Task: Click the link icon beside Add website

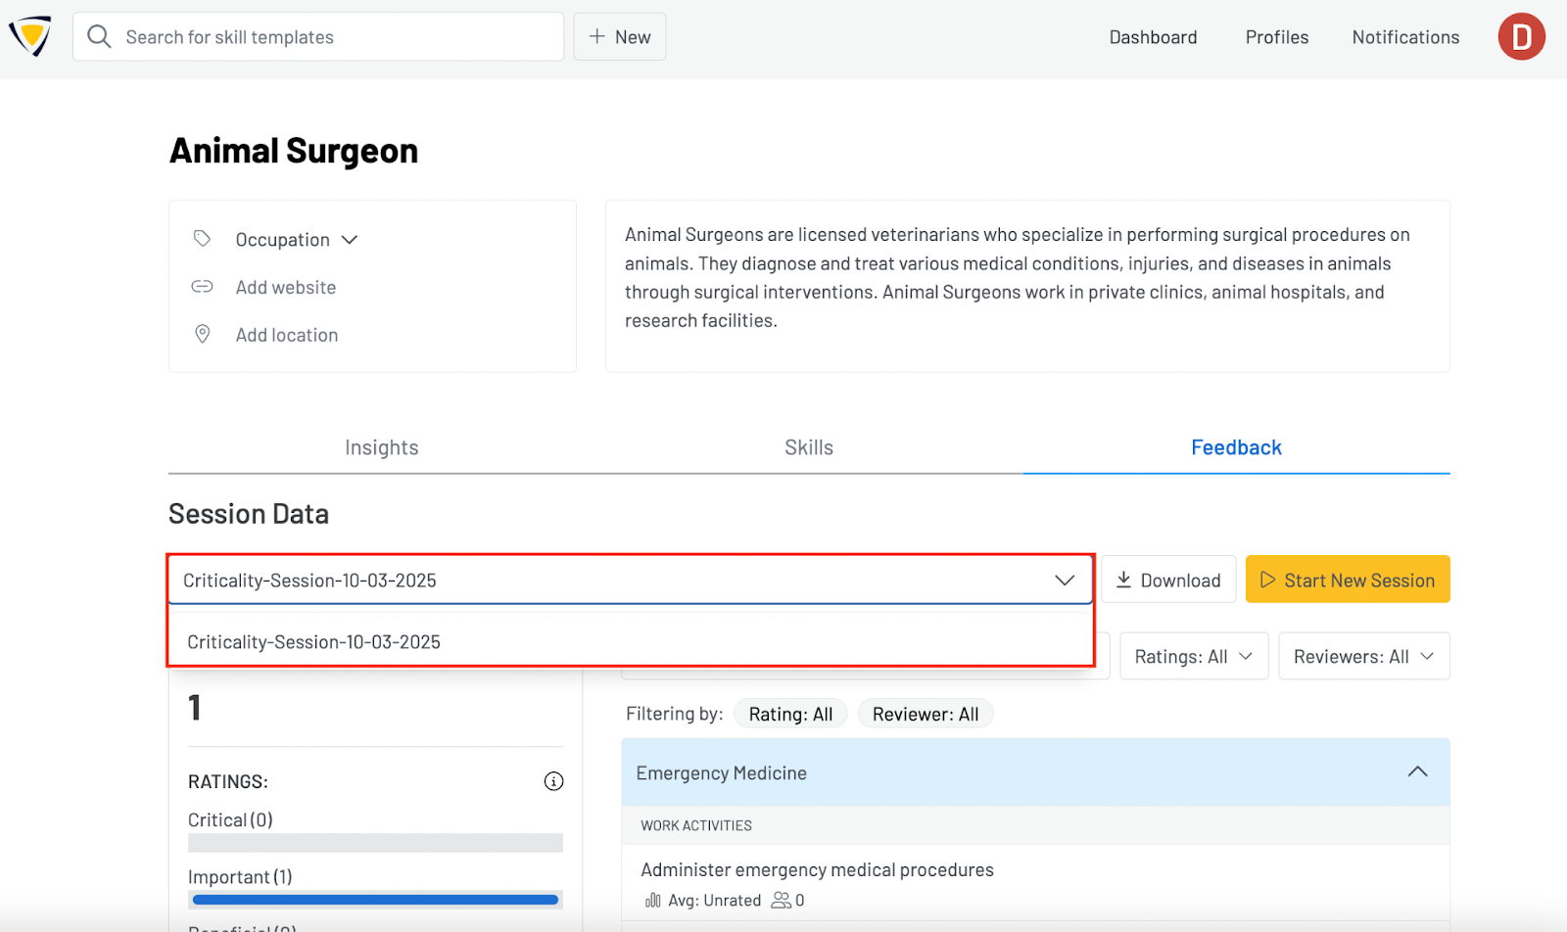Action: pos(202,286)
